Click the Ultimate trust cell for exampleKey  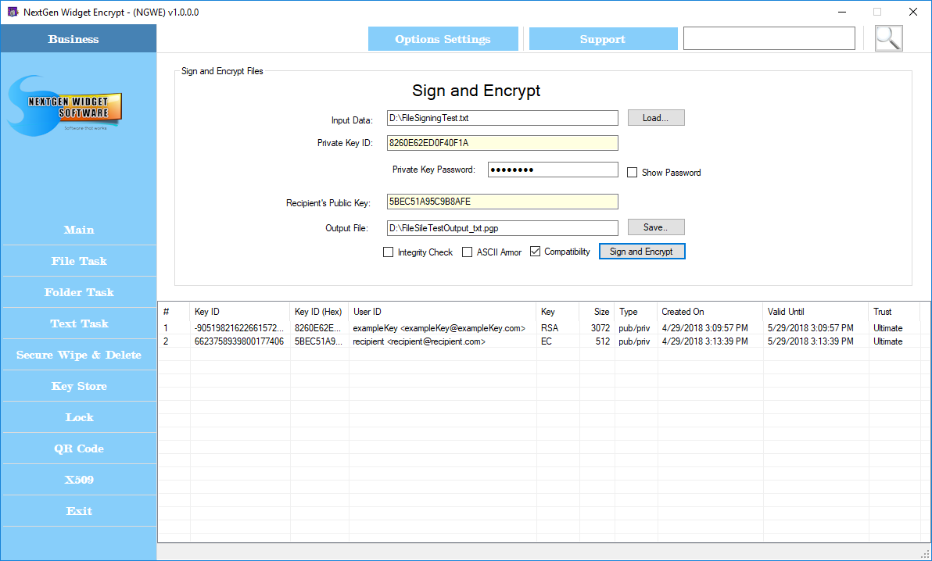(x=888, y=328)
